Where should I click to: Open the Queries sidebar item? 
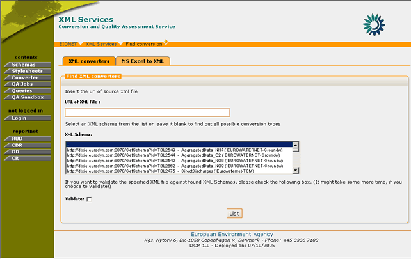coord(28,91)
